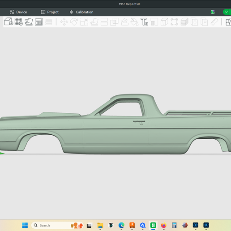Switch to the Project tab
Viewport: 231px width, 231px height.
pos(50,12)
